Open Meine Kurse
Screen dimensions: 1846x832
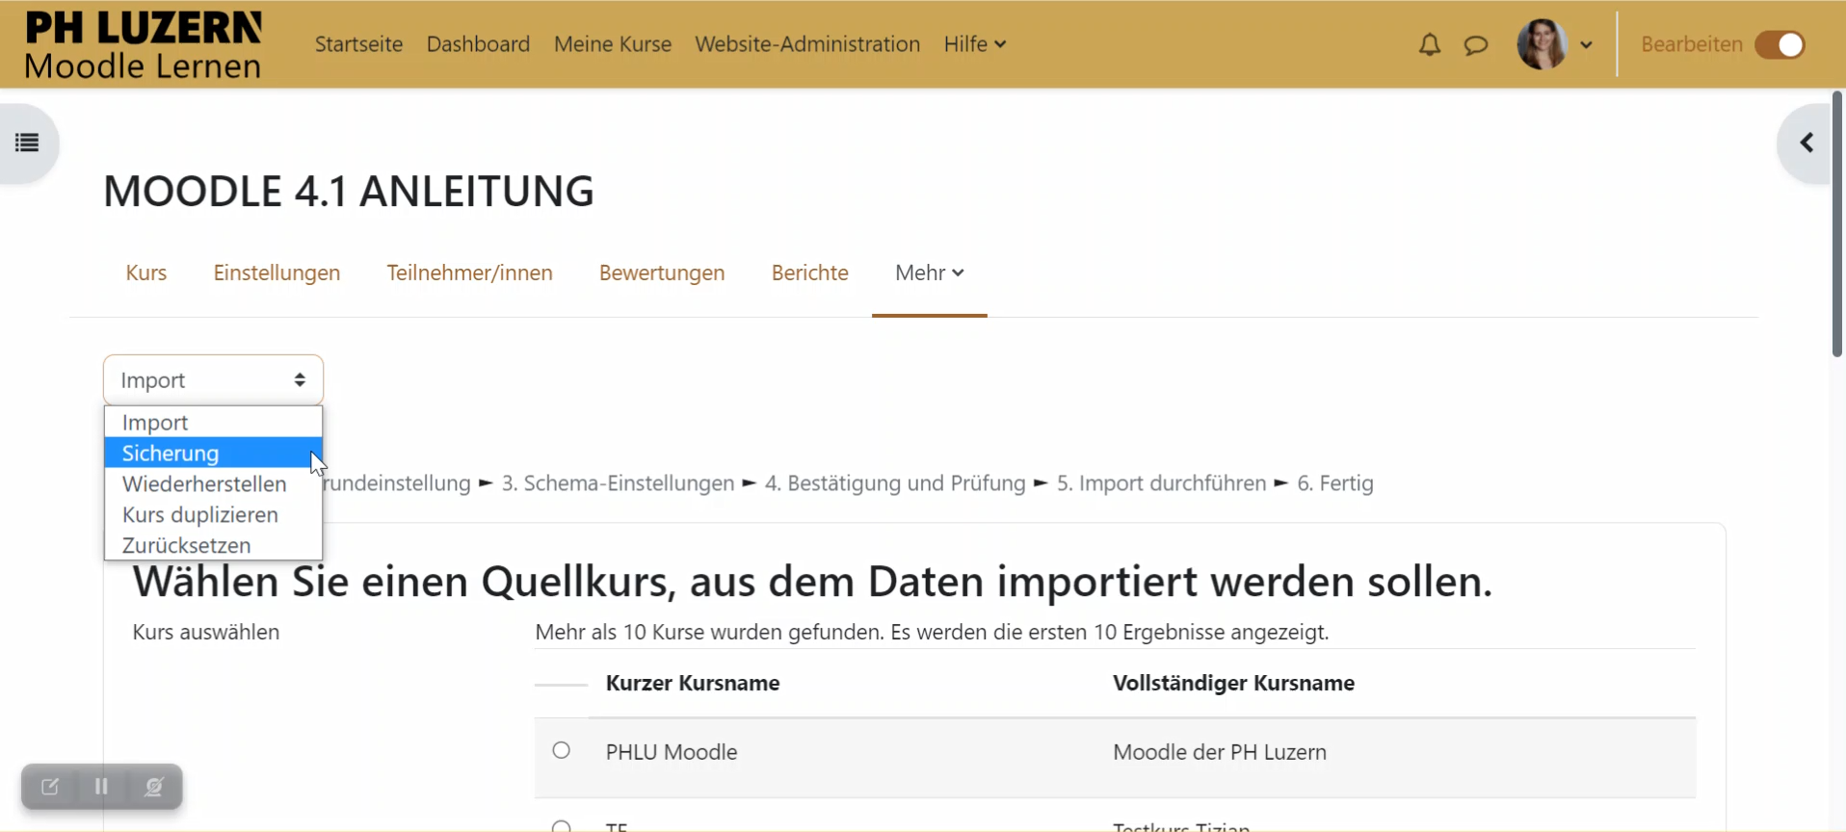(613, 44)
